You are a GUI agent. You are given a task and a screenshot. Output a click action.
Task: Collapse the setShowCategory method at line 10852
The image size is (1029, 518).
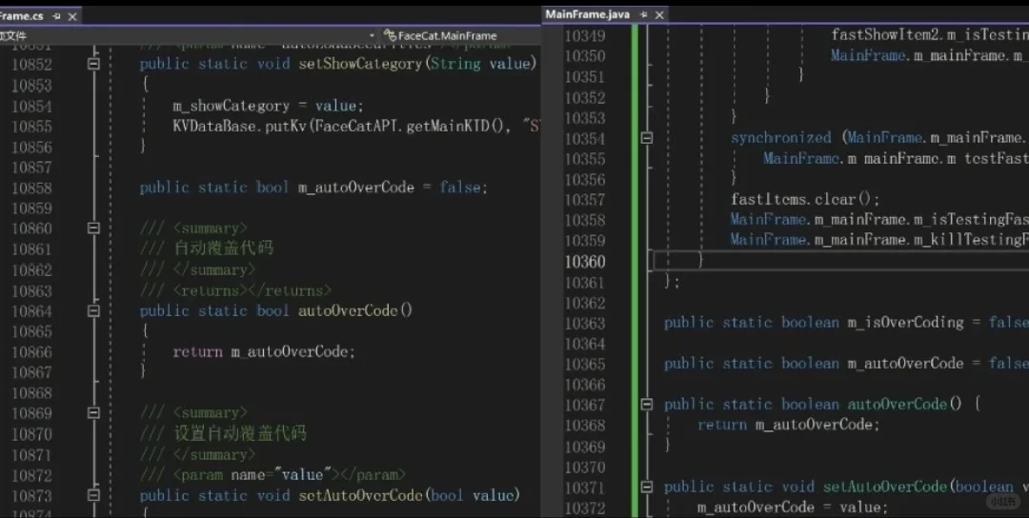93,64
